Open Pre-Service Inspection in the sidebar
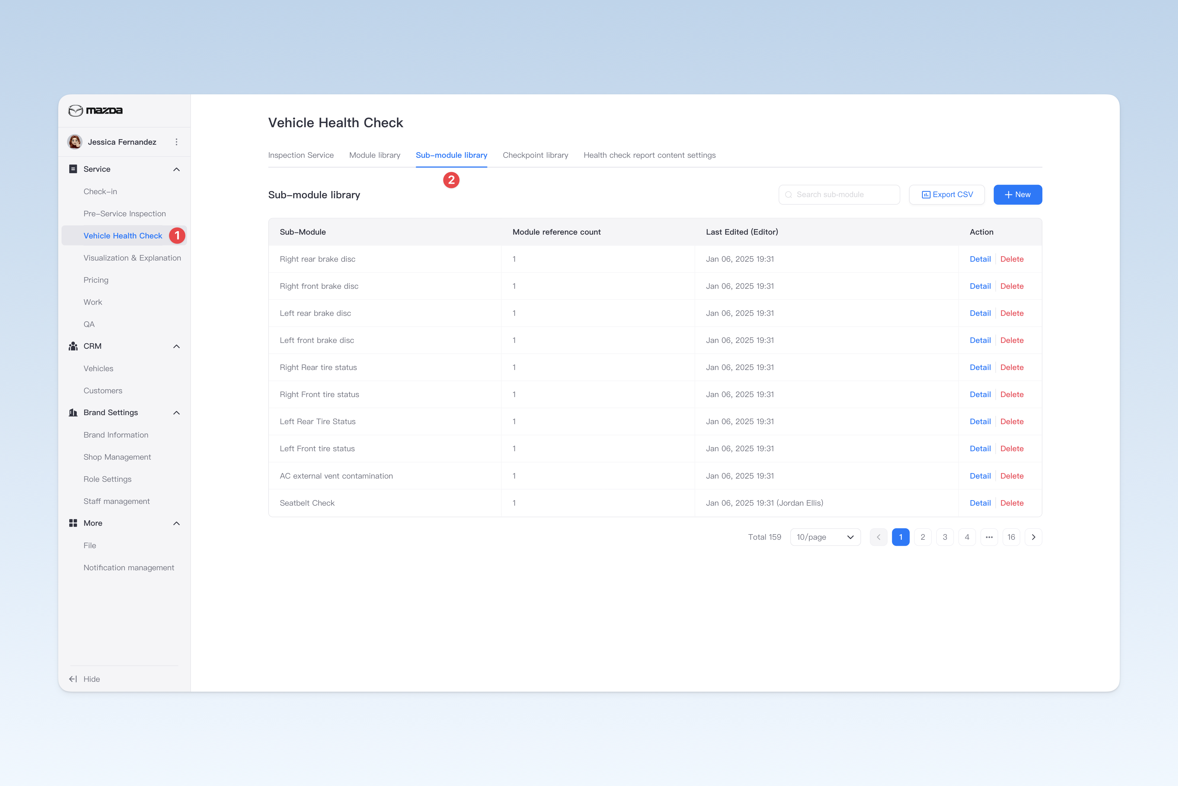This screenshot has width=1178, height=786. (x=125, y=214)
